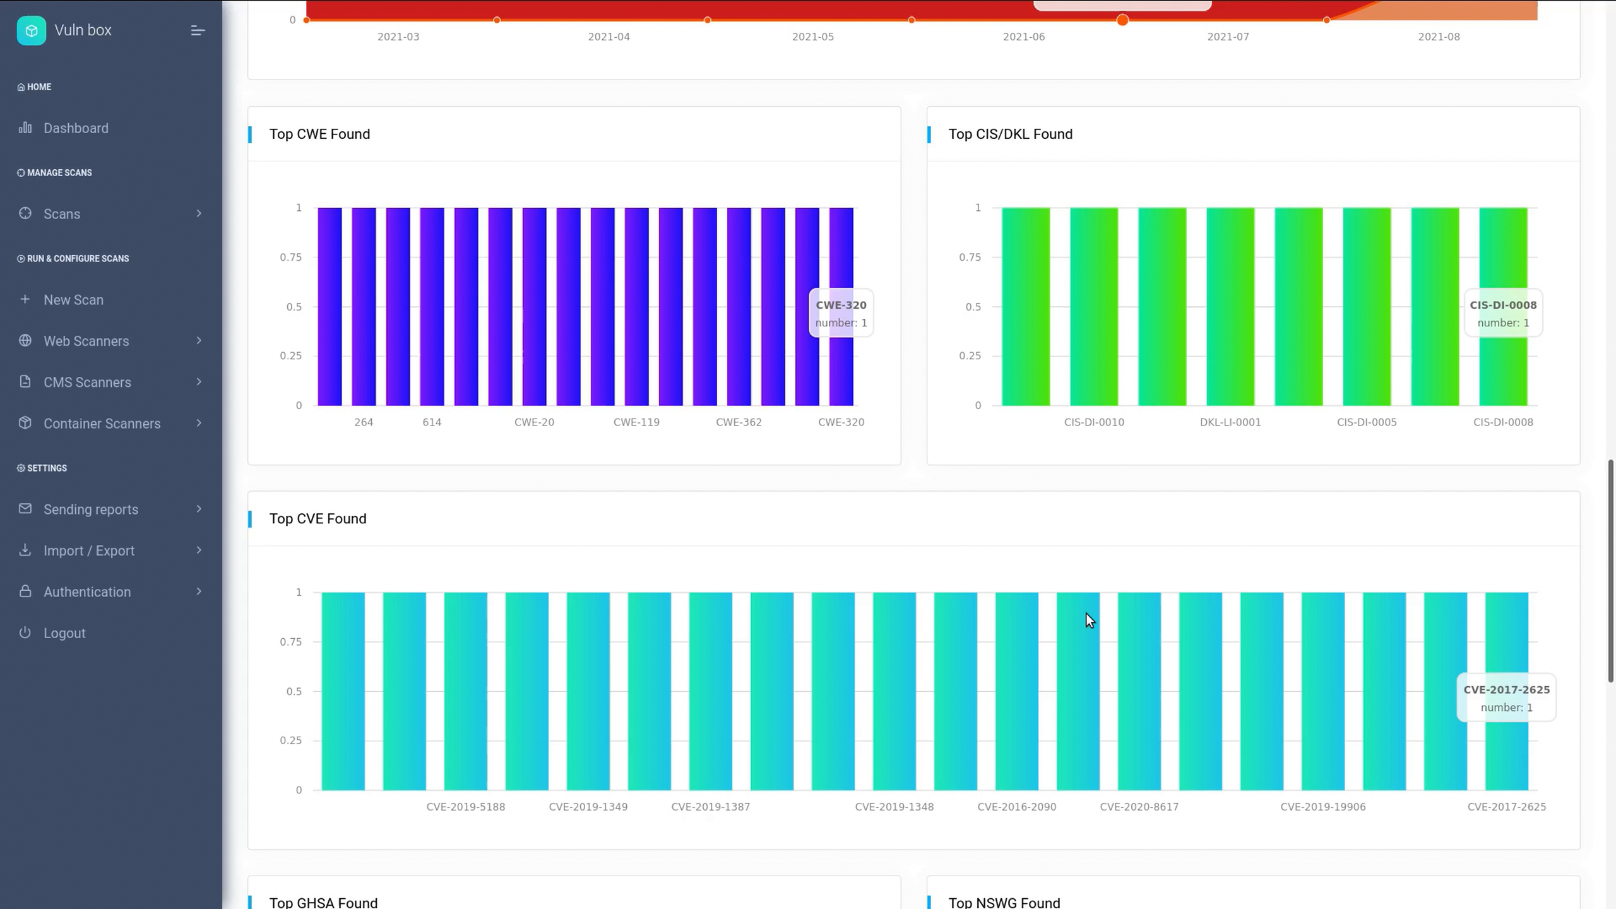This screenshot has height=909, width=1616.
Task: Click the Top CWE Found heading
Action: 319,134
